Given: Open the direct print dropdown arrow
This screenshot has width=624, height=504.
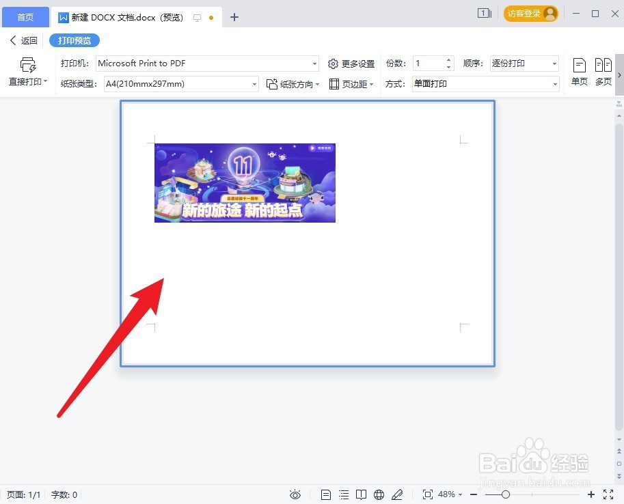Looking at the screenshot, I should click(45, 81).
